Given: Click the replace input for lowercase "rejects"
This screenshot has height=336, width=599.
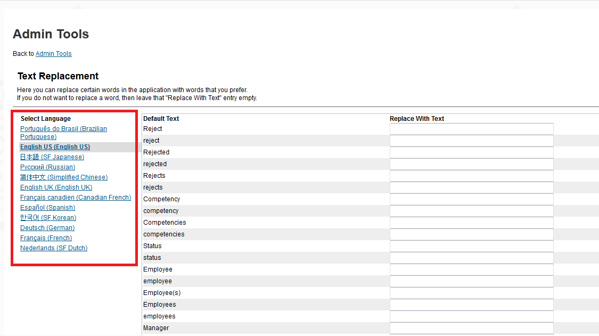Looking at the screenshot, I should click(471, 187).
